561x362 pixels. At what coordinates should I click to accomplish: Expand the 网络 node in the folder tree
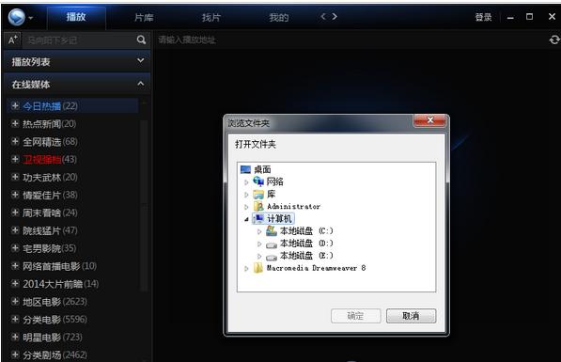[246, 182]
